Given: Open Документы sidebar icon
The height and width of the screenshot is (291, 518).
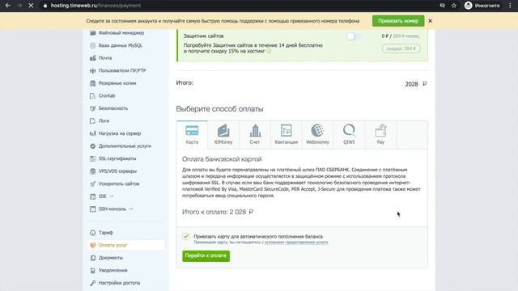Looking at the screenshot, I should click(93, 258).
